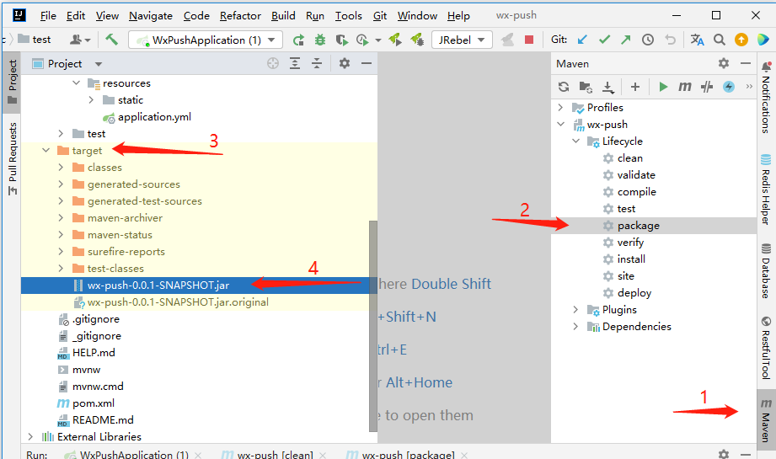This screenshot has height=459, width=776.
Task: Add Maven project with plus icon
Action: click(x=635, y=87)
